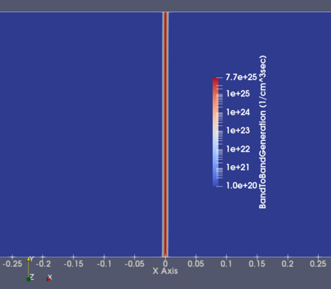Click the 1.0e+20 minimum legend label
Viewport: 331px width, 289px height.
coord(242,185)
